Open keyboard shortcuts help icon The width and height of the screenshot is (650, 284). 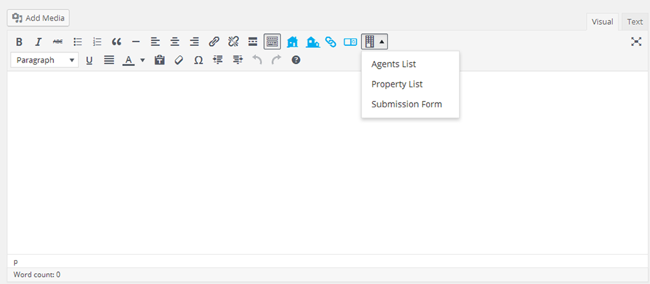pos(296,60)
